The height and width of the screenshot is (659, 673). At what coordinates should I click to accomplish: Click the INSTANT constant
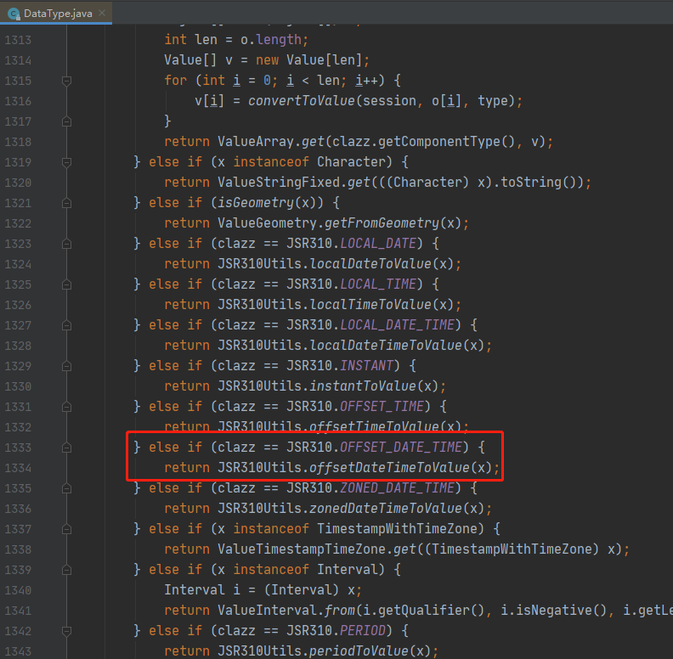pyautogui.click(x=367, y=365)
